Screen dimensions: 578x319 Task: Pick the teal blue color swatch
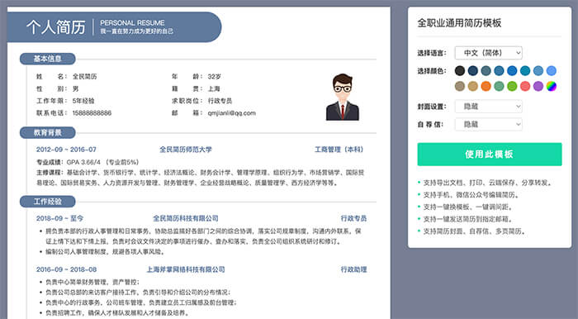click(525, 71)
